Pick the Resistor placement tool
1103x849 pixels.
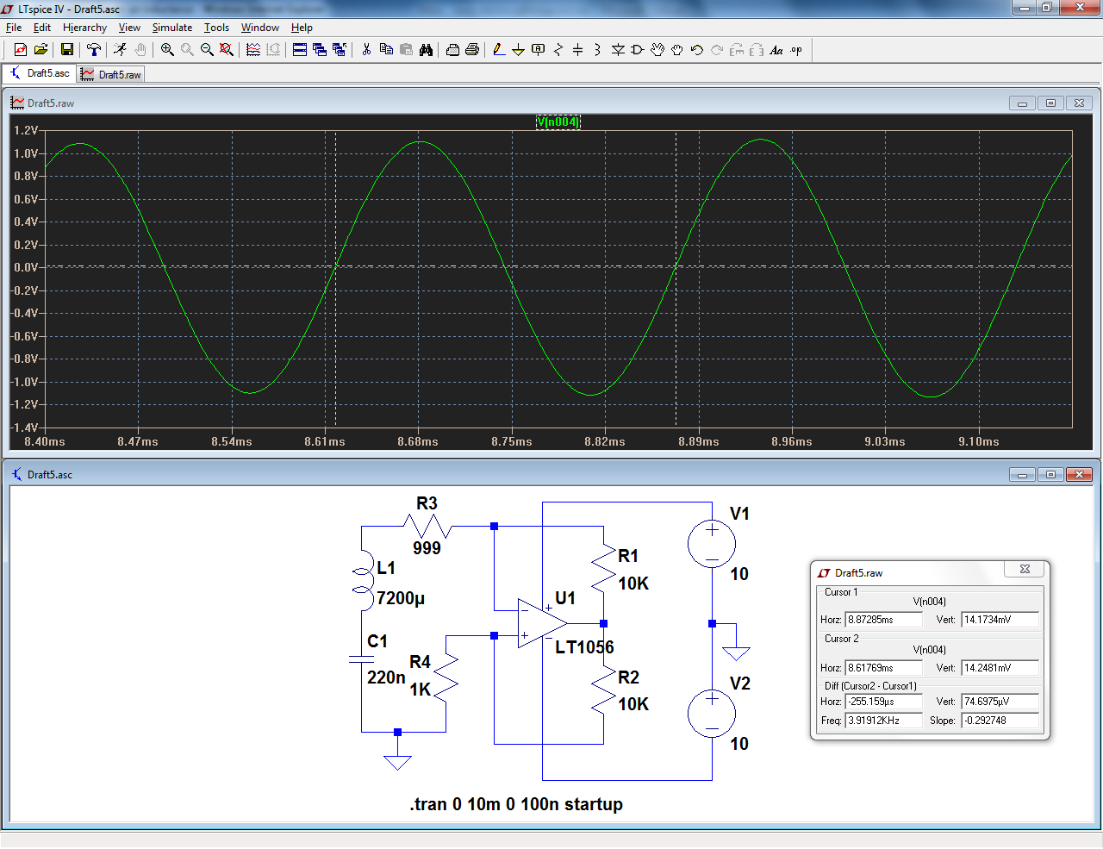point(558,50)
